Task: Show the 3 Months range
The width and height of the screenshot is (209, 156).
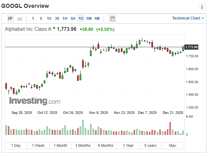Action: 83,146
